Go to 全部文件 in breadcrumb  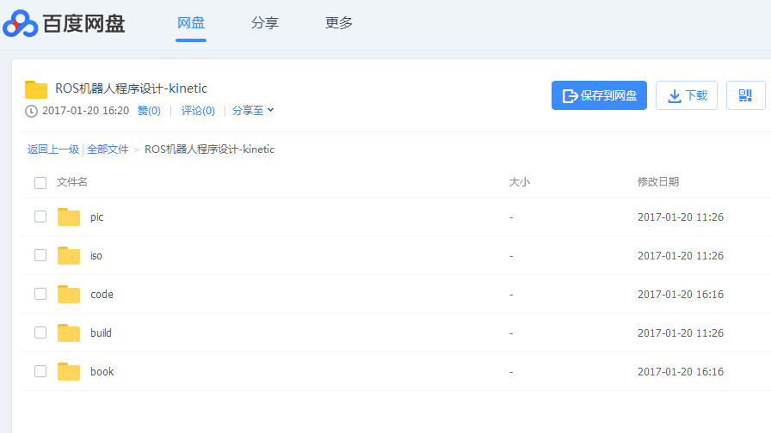[x=108, y=149]
